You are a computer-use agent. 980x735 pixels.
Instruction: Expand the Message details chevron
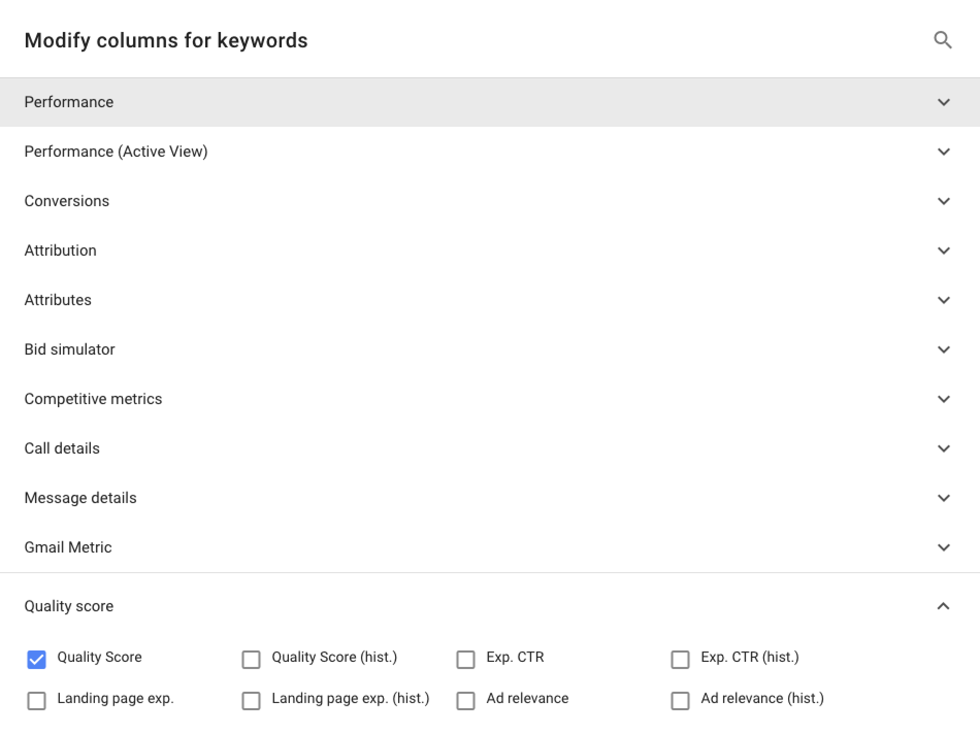click(x=943, y=498)
